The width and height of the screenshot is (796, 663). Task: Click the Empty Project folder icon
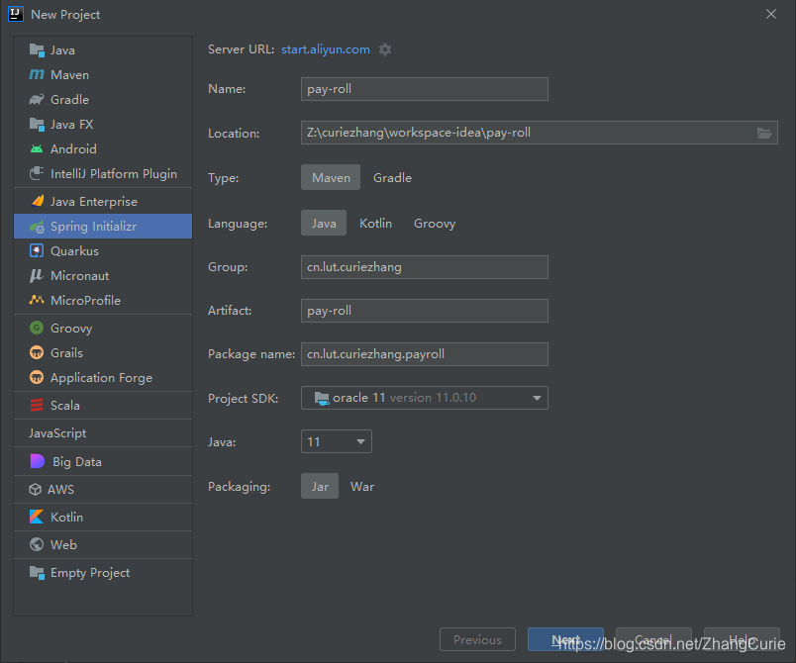[x=37, y=573]
